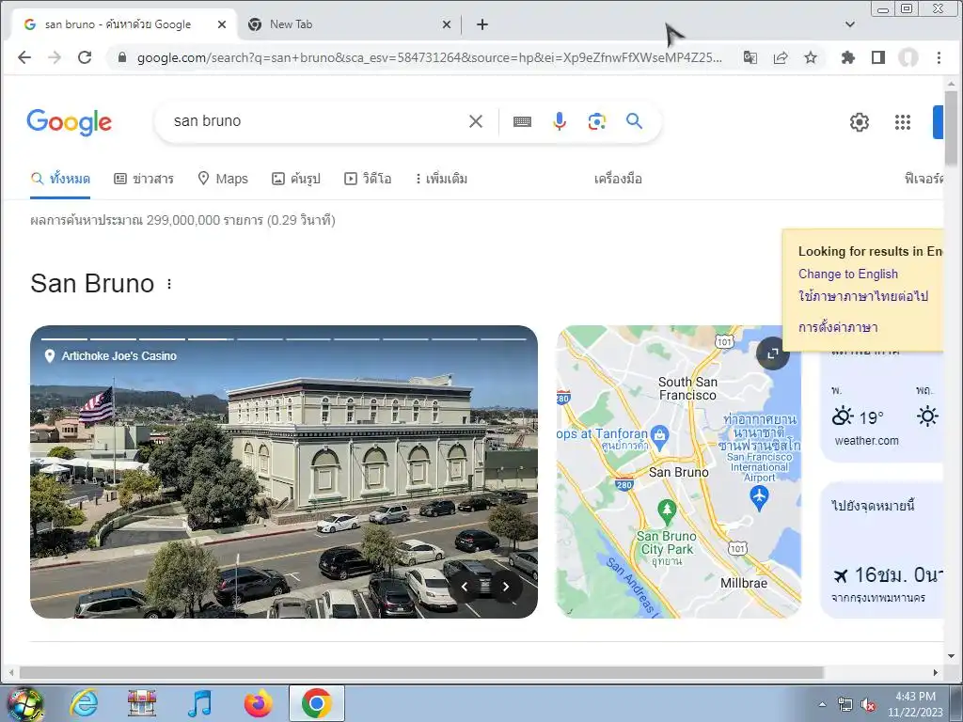Launch Internet Explorer from the taskbar
This screenshot has height=722, width=963.
point(84,703)
